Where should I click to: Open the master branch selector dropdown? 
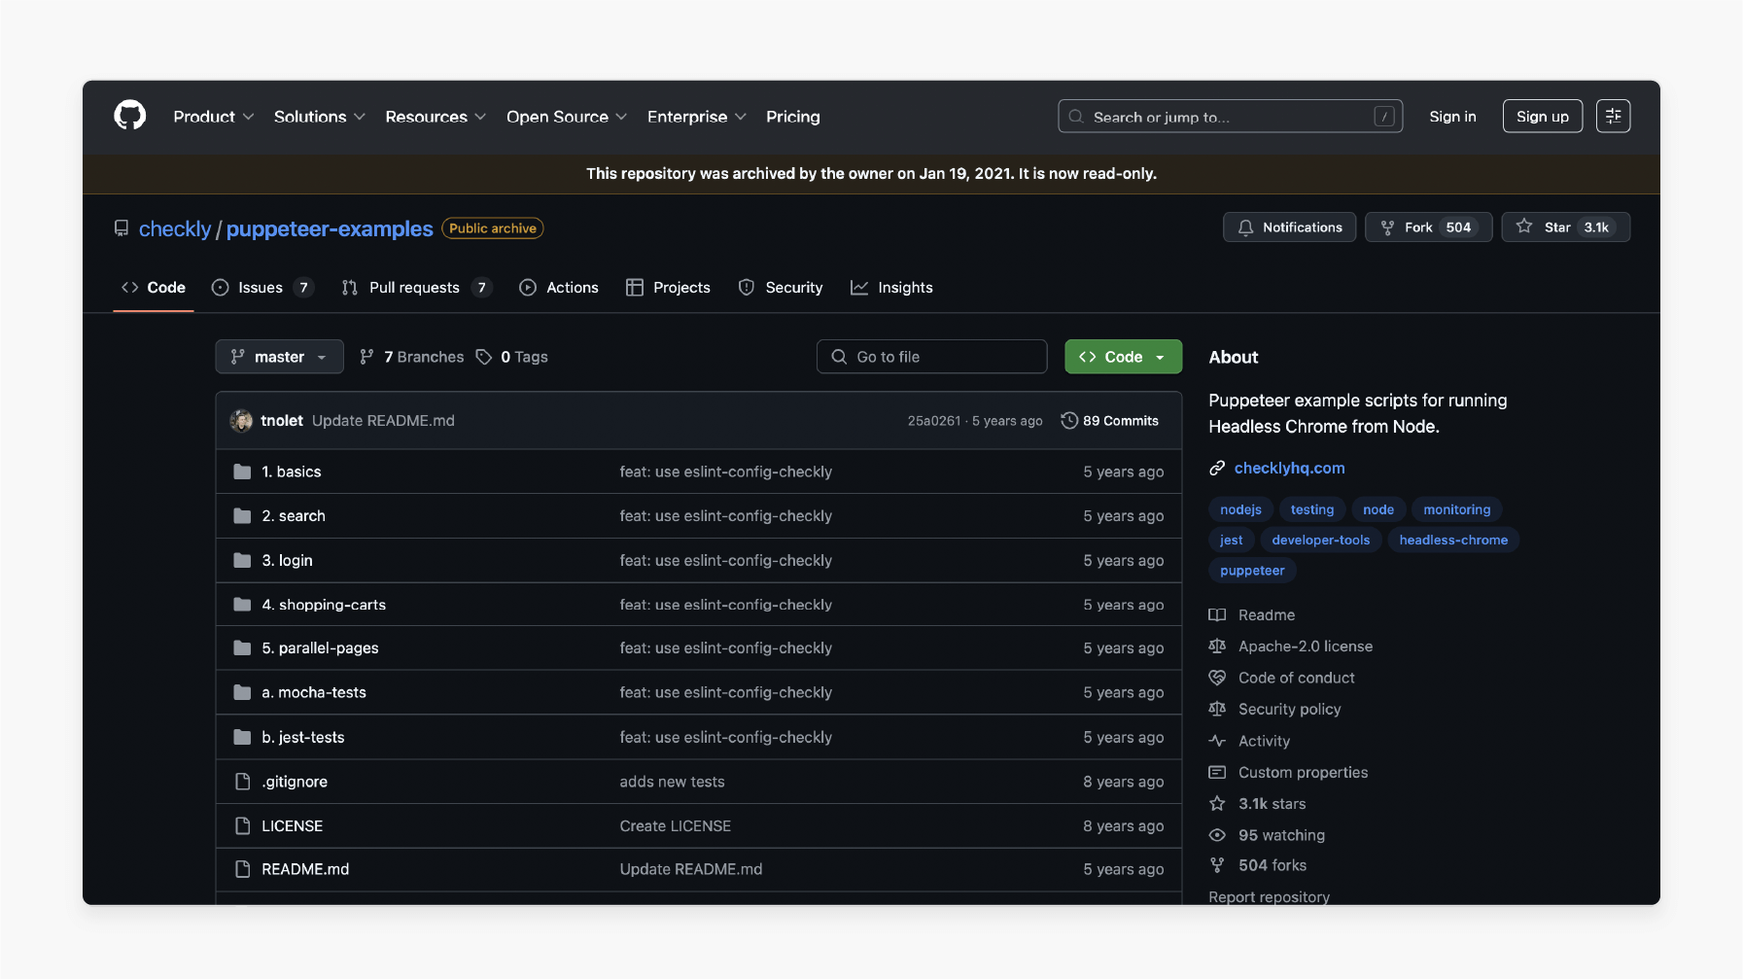[280, 357]
